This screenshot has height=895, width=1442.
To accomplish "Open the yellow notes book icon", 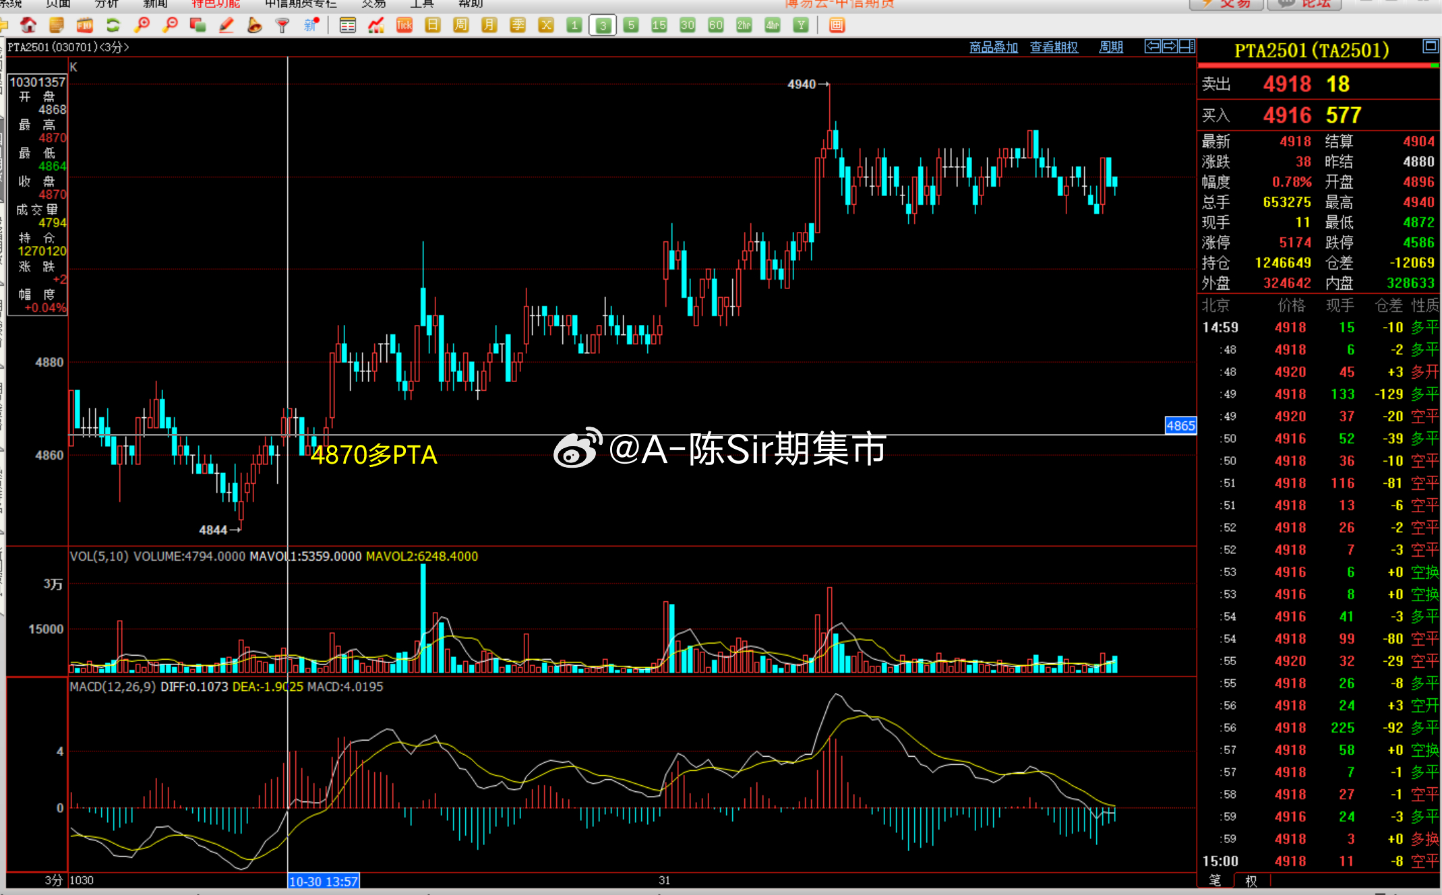I will click(x=57, y=26).
